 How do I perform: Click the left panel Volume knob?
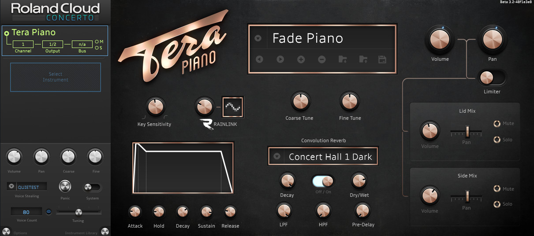click(x=14, y=156)
